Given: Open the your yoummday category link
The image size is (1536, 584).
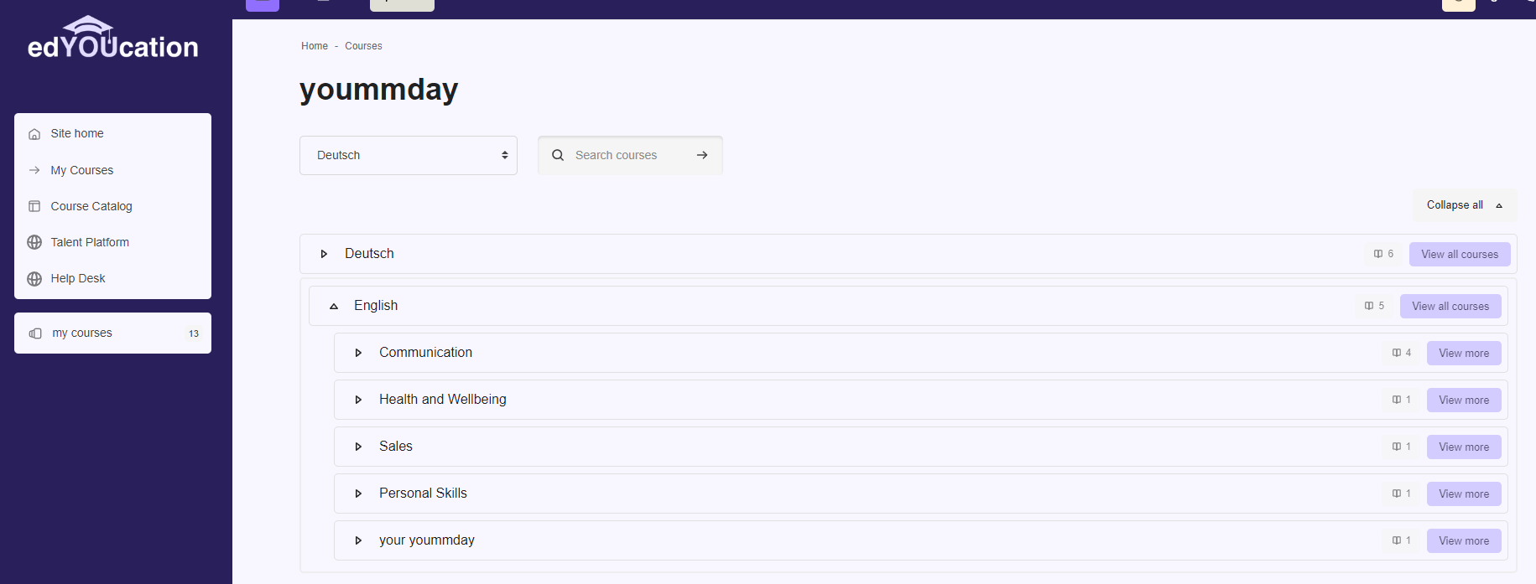Looking at the screenshot, I should click(427, 540).
